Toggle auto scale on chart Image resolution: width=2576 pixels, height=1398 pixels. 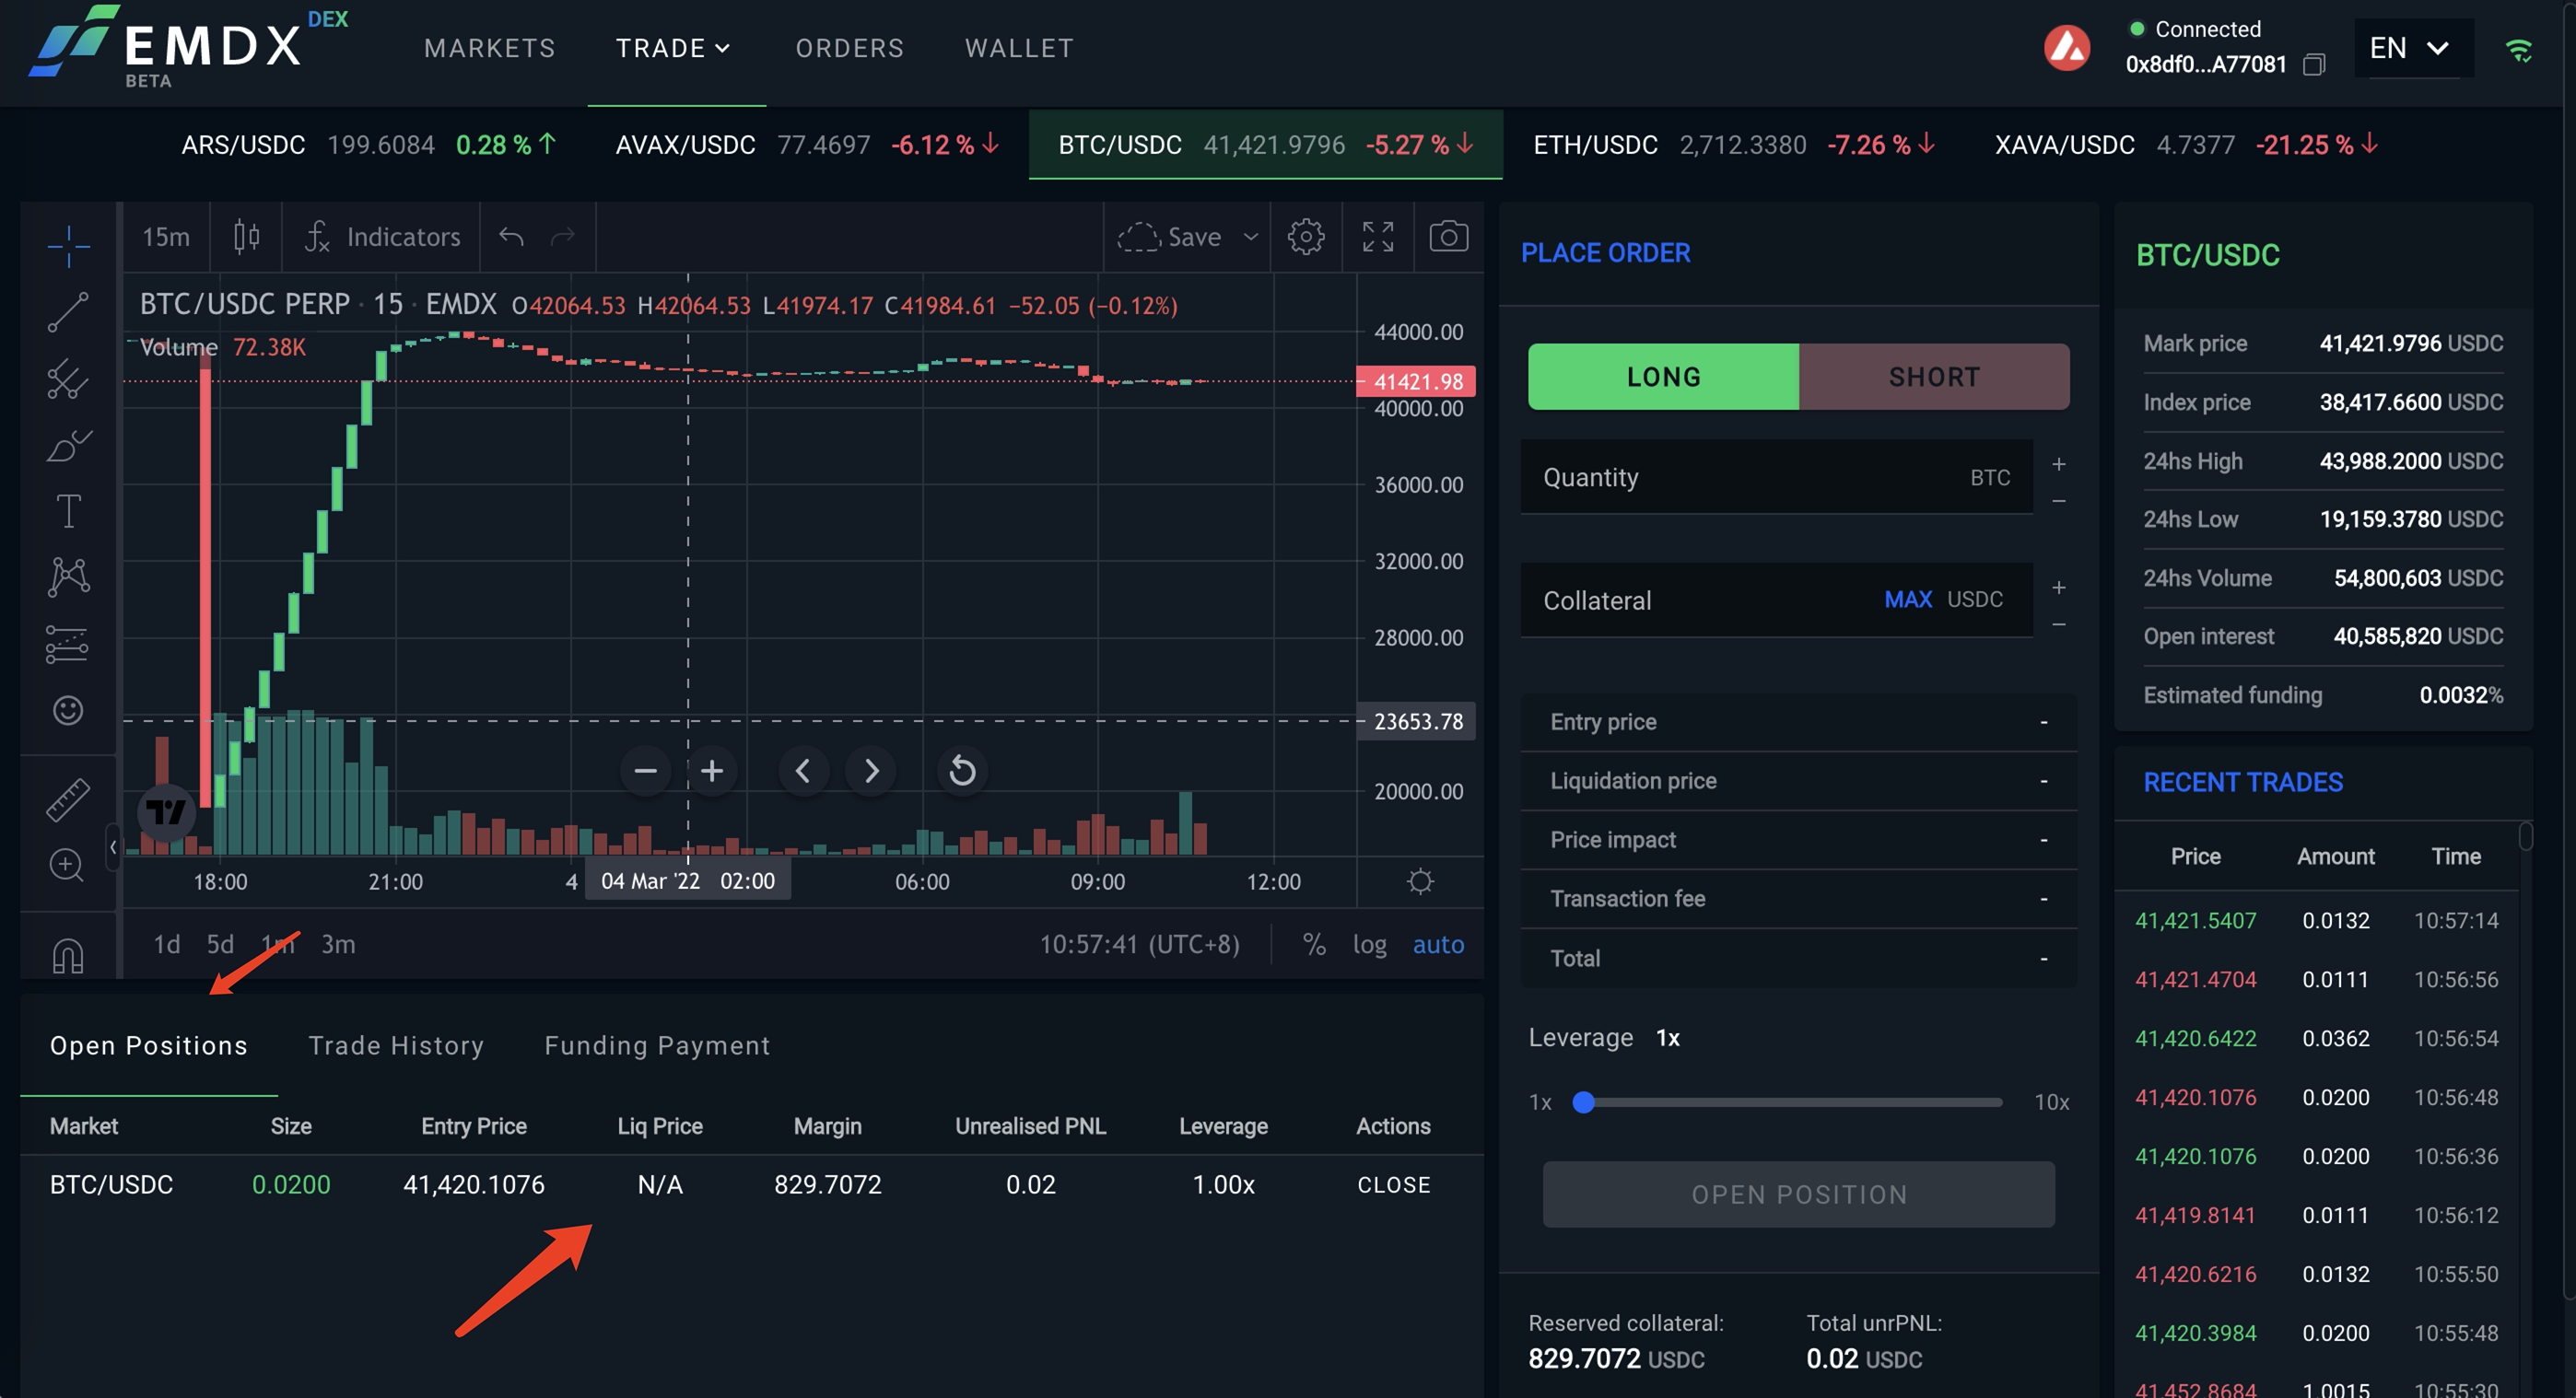coord(1437,943)
